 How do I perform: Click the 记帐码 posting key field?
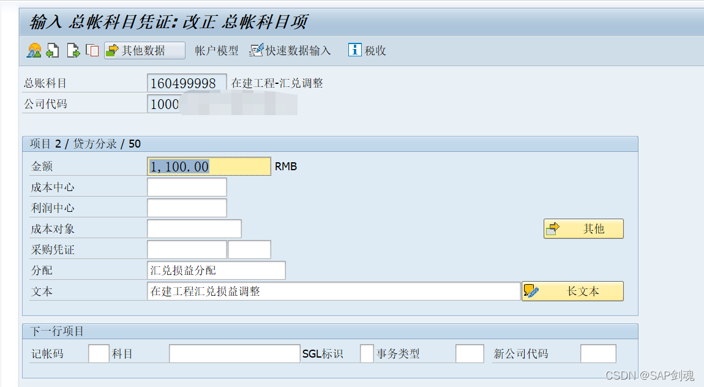point(99,354)
